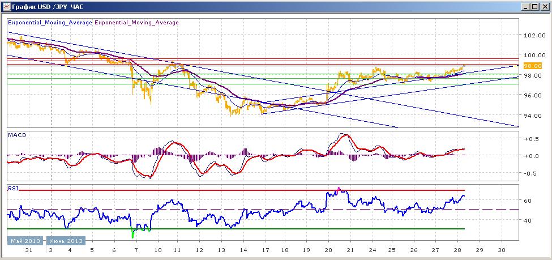Screen dimensions: 552x260
Task: Click date 28 on the time axis
Action: tap(457, 250)
